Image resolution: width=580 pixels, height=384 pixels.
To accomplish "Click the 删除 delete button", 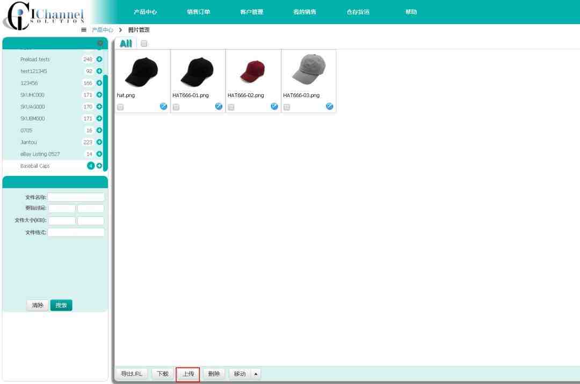I will (214, 374).
